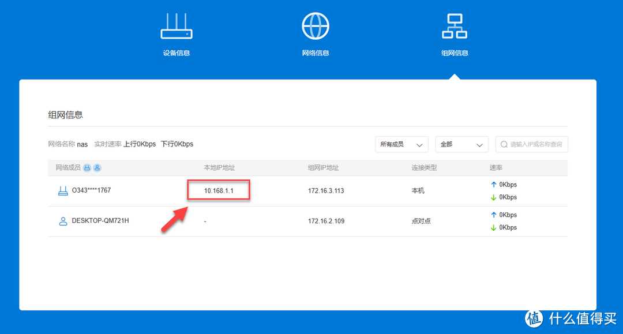Viewport: 623px width, 334px height.
Task: Click the DESKTOP-QM721H member name
Action: click(x=100, y=220)
